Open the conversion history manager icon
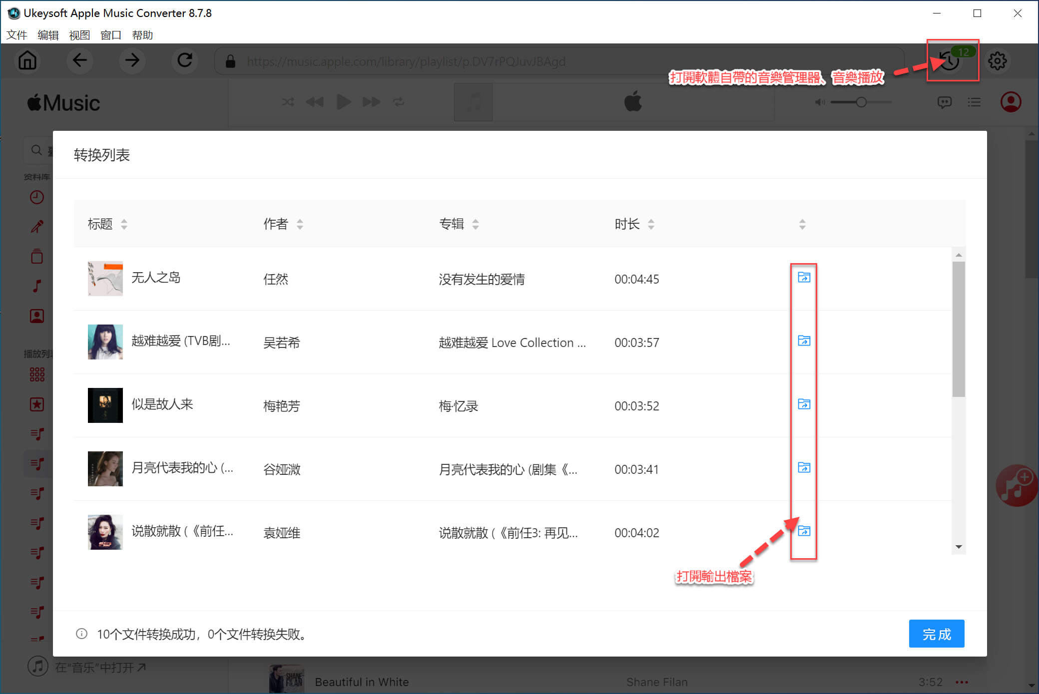Image resolution: width=1039 pixels, height=694 pixels. point(949,61)
